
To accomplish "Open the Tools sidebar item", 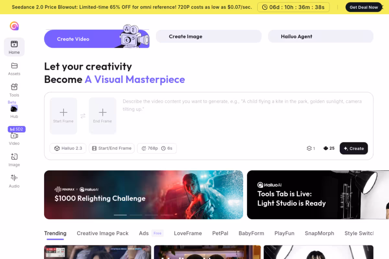I will [x=14, y=90].
